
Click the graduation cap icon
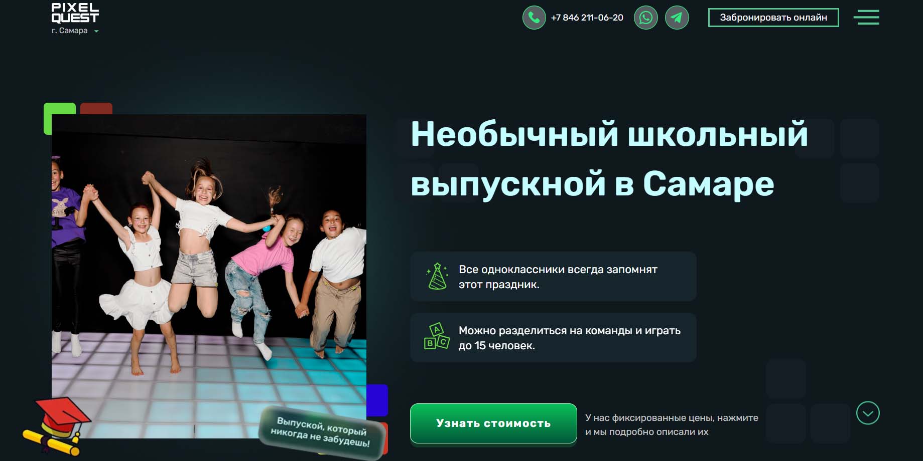(x=58, y=425)
